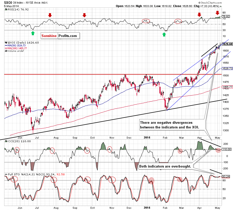
Task: Click the Volume undef legend entry
Action: (x=16, y=51)
